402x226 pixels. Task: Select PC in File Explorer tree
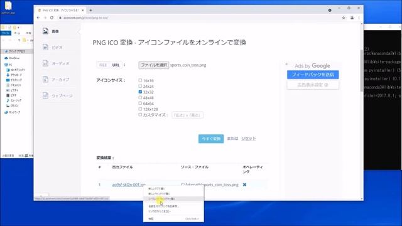[8, 65]
